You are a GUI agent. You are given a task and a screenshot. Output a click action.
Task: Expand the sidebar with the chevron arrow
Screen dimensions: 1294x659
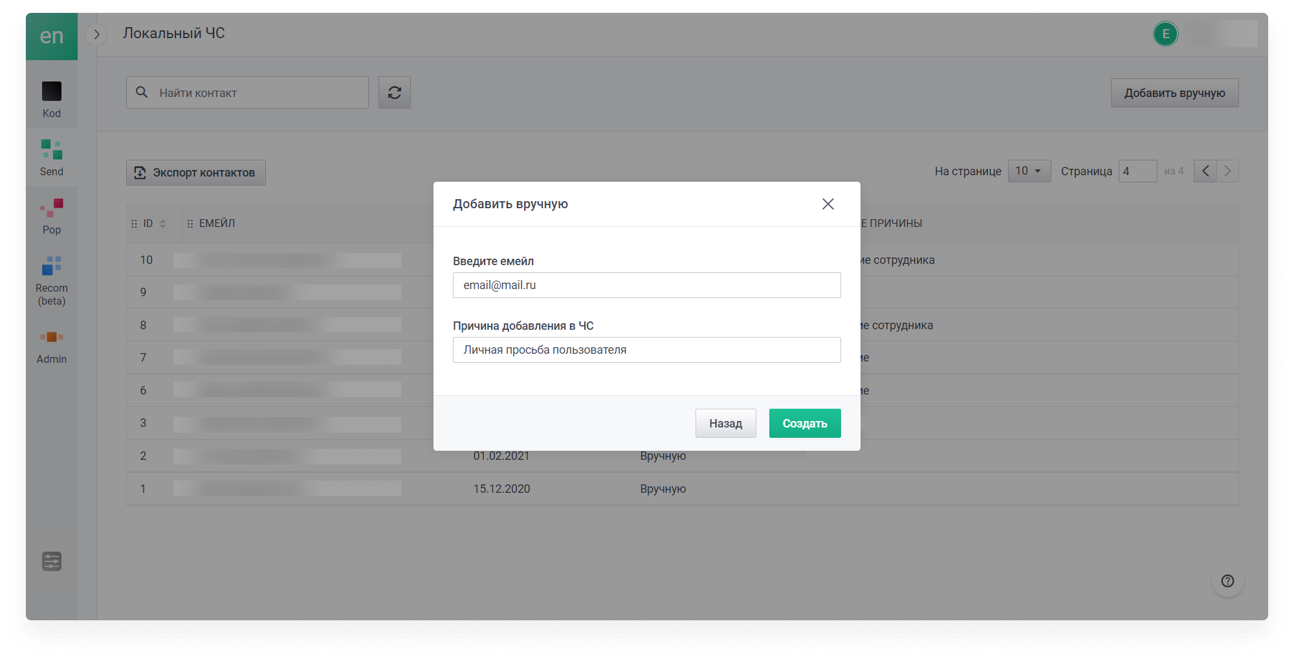tap(96, 34)
